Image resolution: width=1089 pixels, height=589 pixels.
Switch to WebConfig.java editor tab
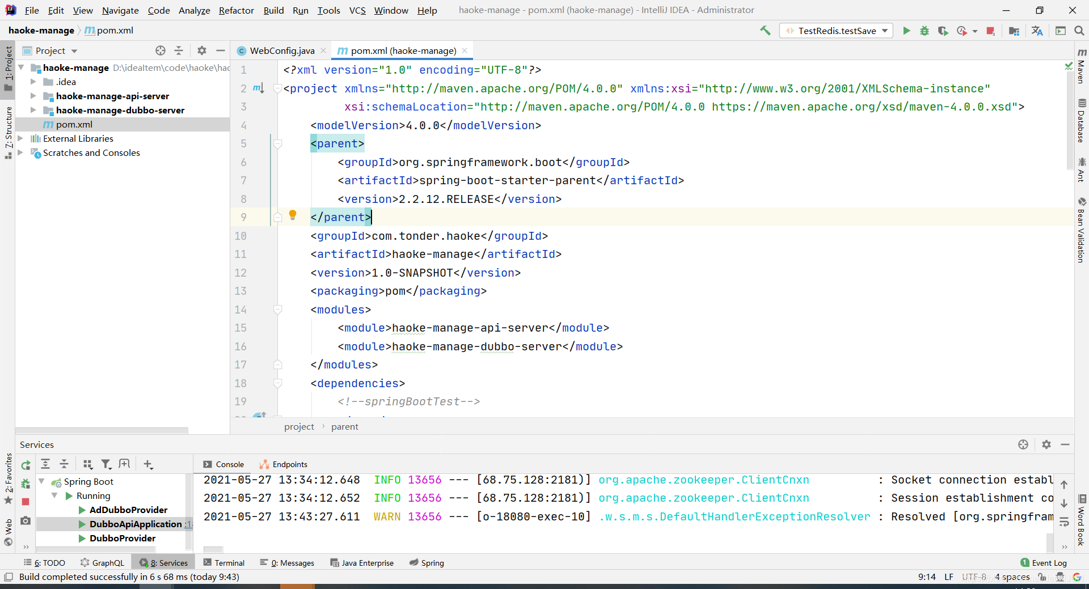(x=282, y=50)
